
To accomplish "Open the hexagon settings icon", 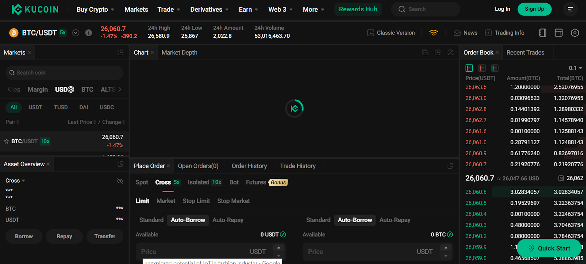I will tap(575, 33).
